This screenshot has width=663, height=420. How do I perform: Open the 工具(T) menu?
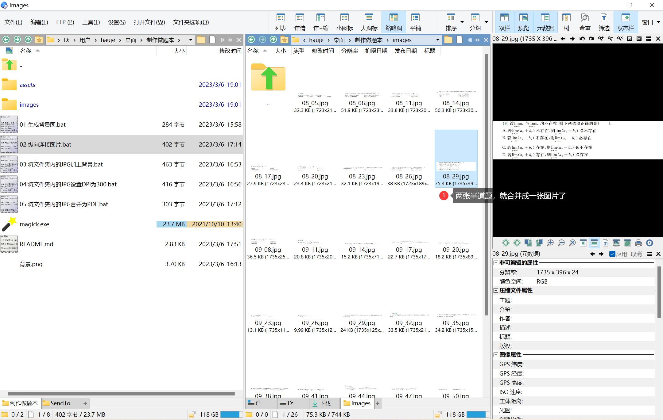coord(91,22)
